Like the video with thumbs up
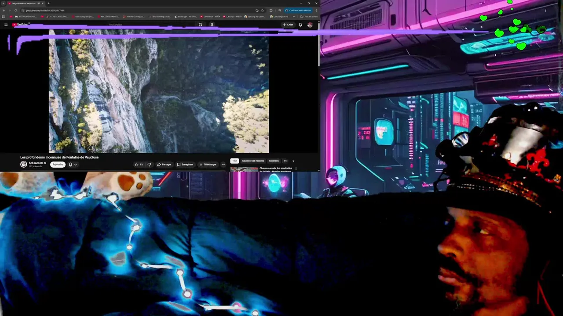 coord(140,165)
